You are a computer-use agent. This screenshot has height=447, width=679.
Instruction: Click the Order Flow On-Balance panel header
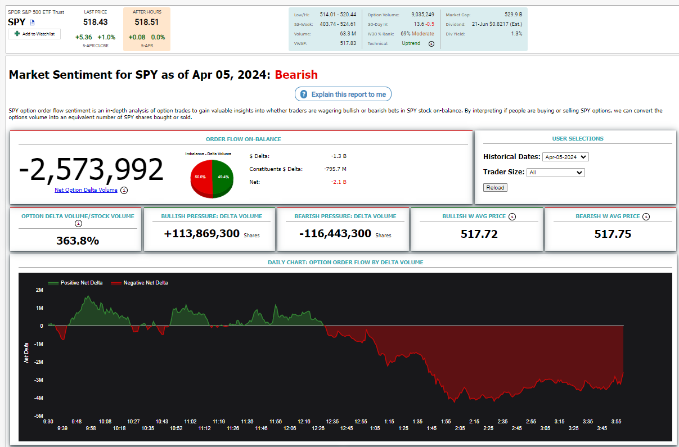(x=243, y=139)
